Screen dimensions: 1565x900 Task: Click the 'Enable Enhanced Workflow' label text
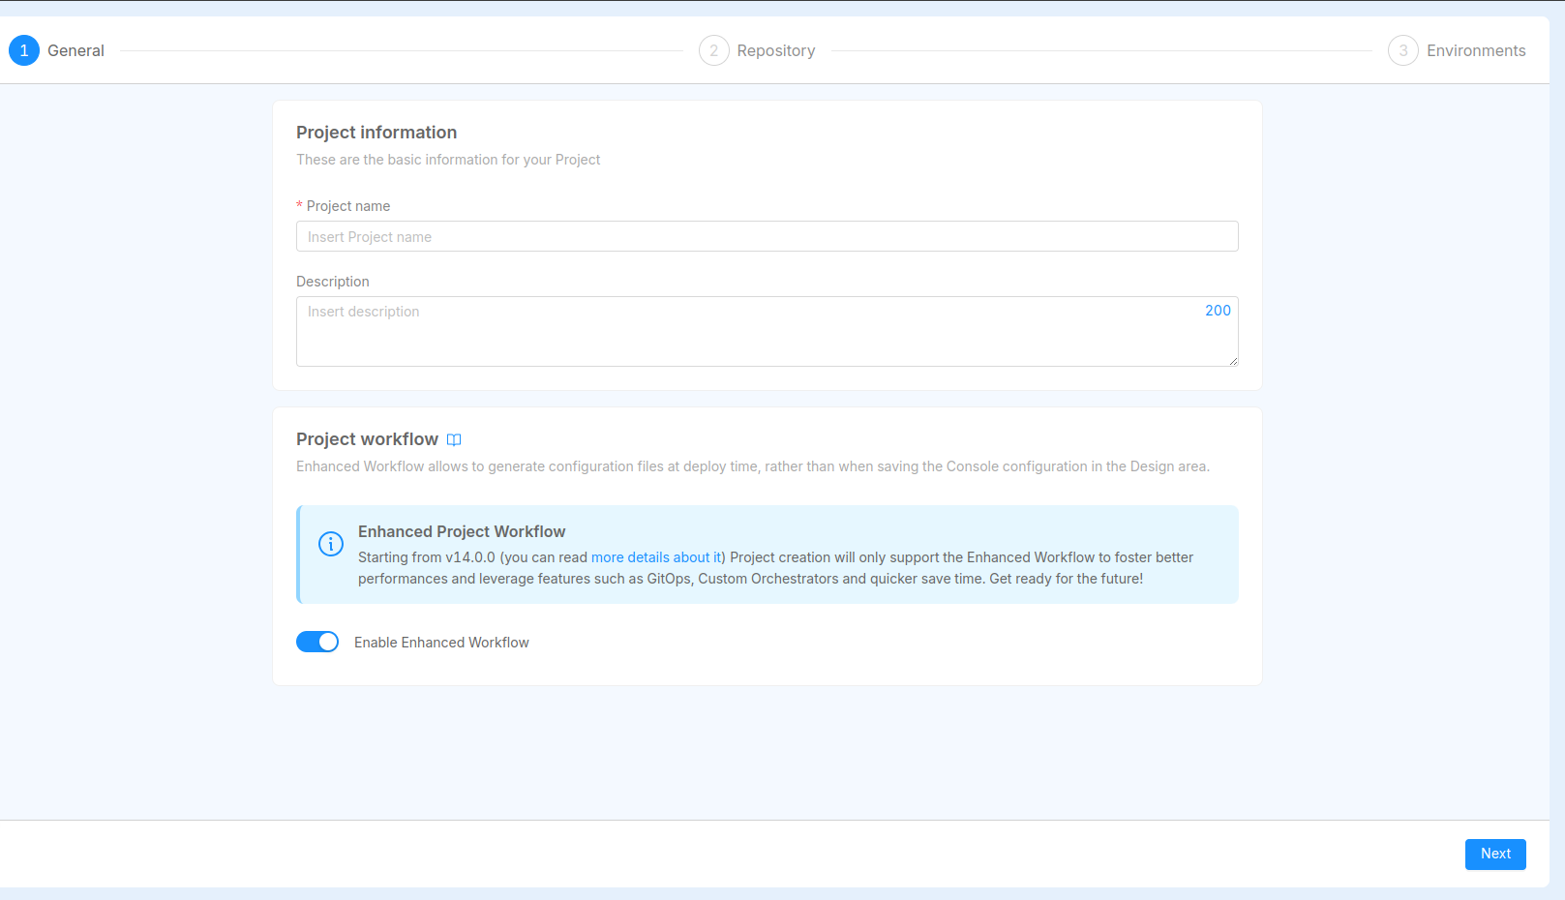click(x=441, y=643)
